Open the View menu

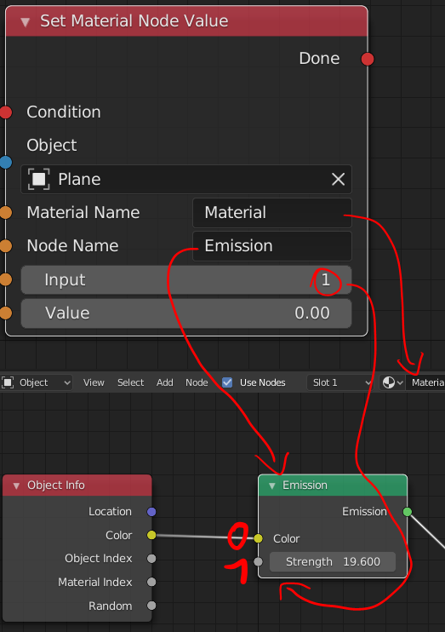pyautogui.click(x=94, y=382)
